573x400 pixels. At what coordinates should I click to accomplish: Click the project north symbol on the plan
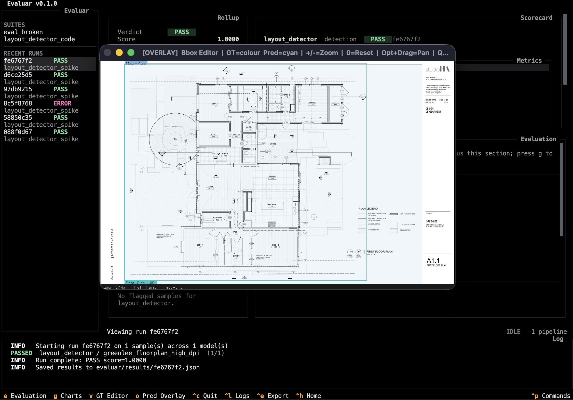coord(350,252)
